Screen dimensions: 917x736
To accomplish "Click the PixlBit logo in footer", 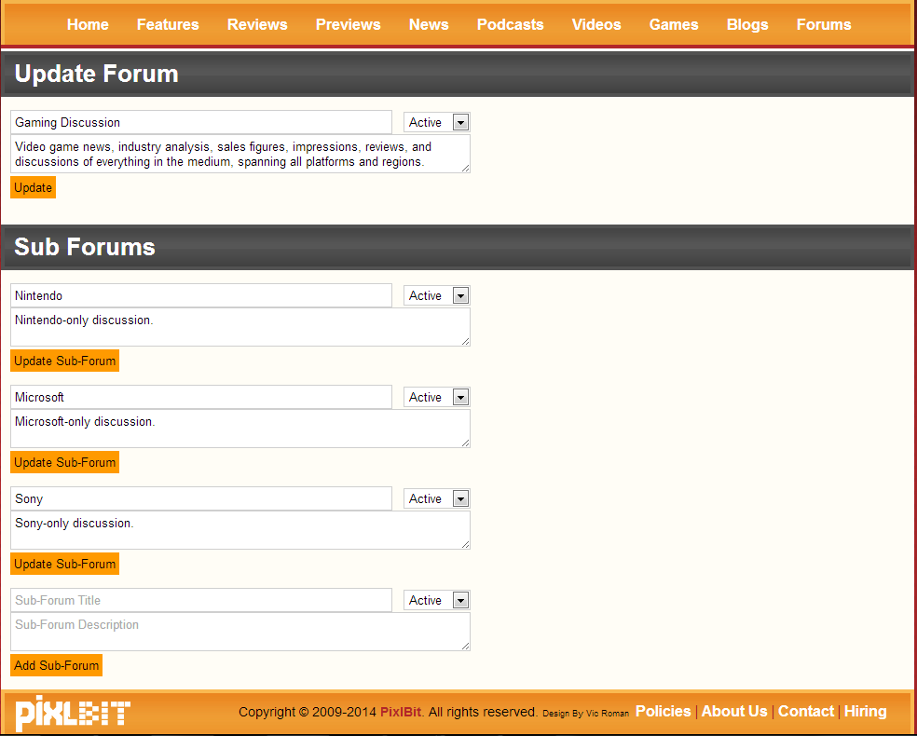I will click(73, 714).
